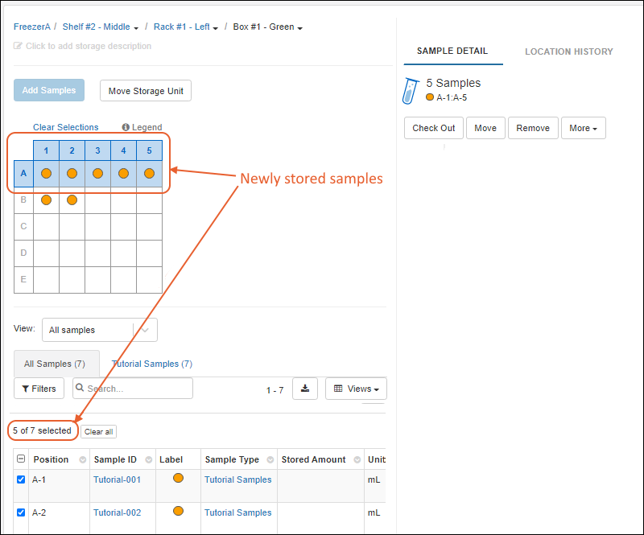Switch to the Location History tab
Viewport: 644px width, 535px height.
(568, 51)
